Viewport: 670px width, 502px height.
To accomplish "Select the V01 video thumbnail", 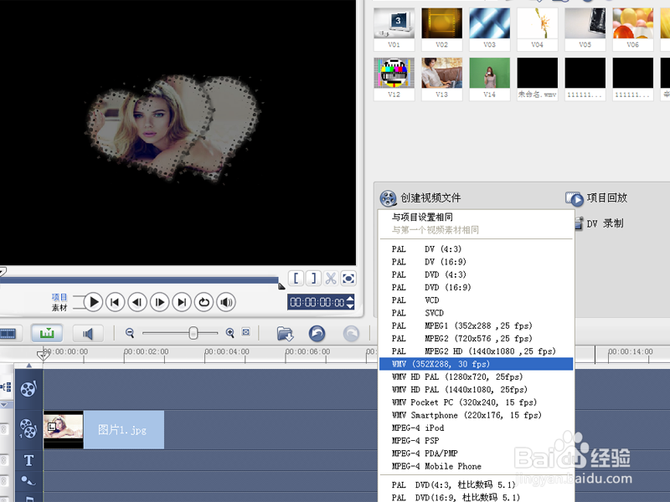I will pos(394,28).
